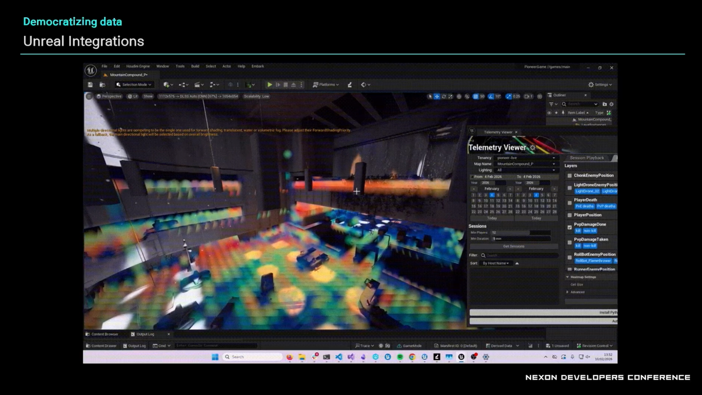Click the Stop simulation square button

pos(286,85)
